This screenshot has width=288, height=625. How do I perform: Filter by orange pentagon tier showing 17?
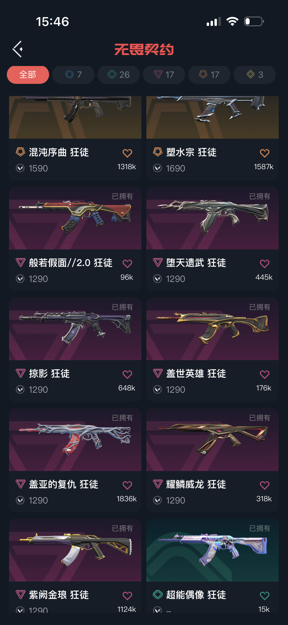tap(209, 75)
